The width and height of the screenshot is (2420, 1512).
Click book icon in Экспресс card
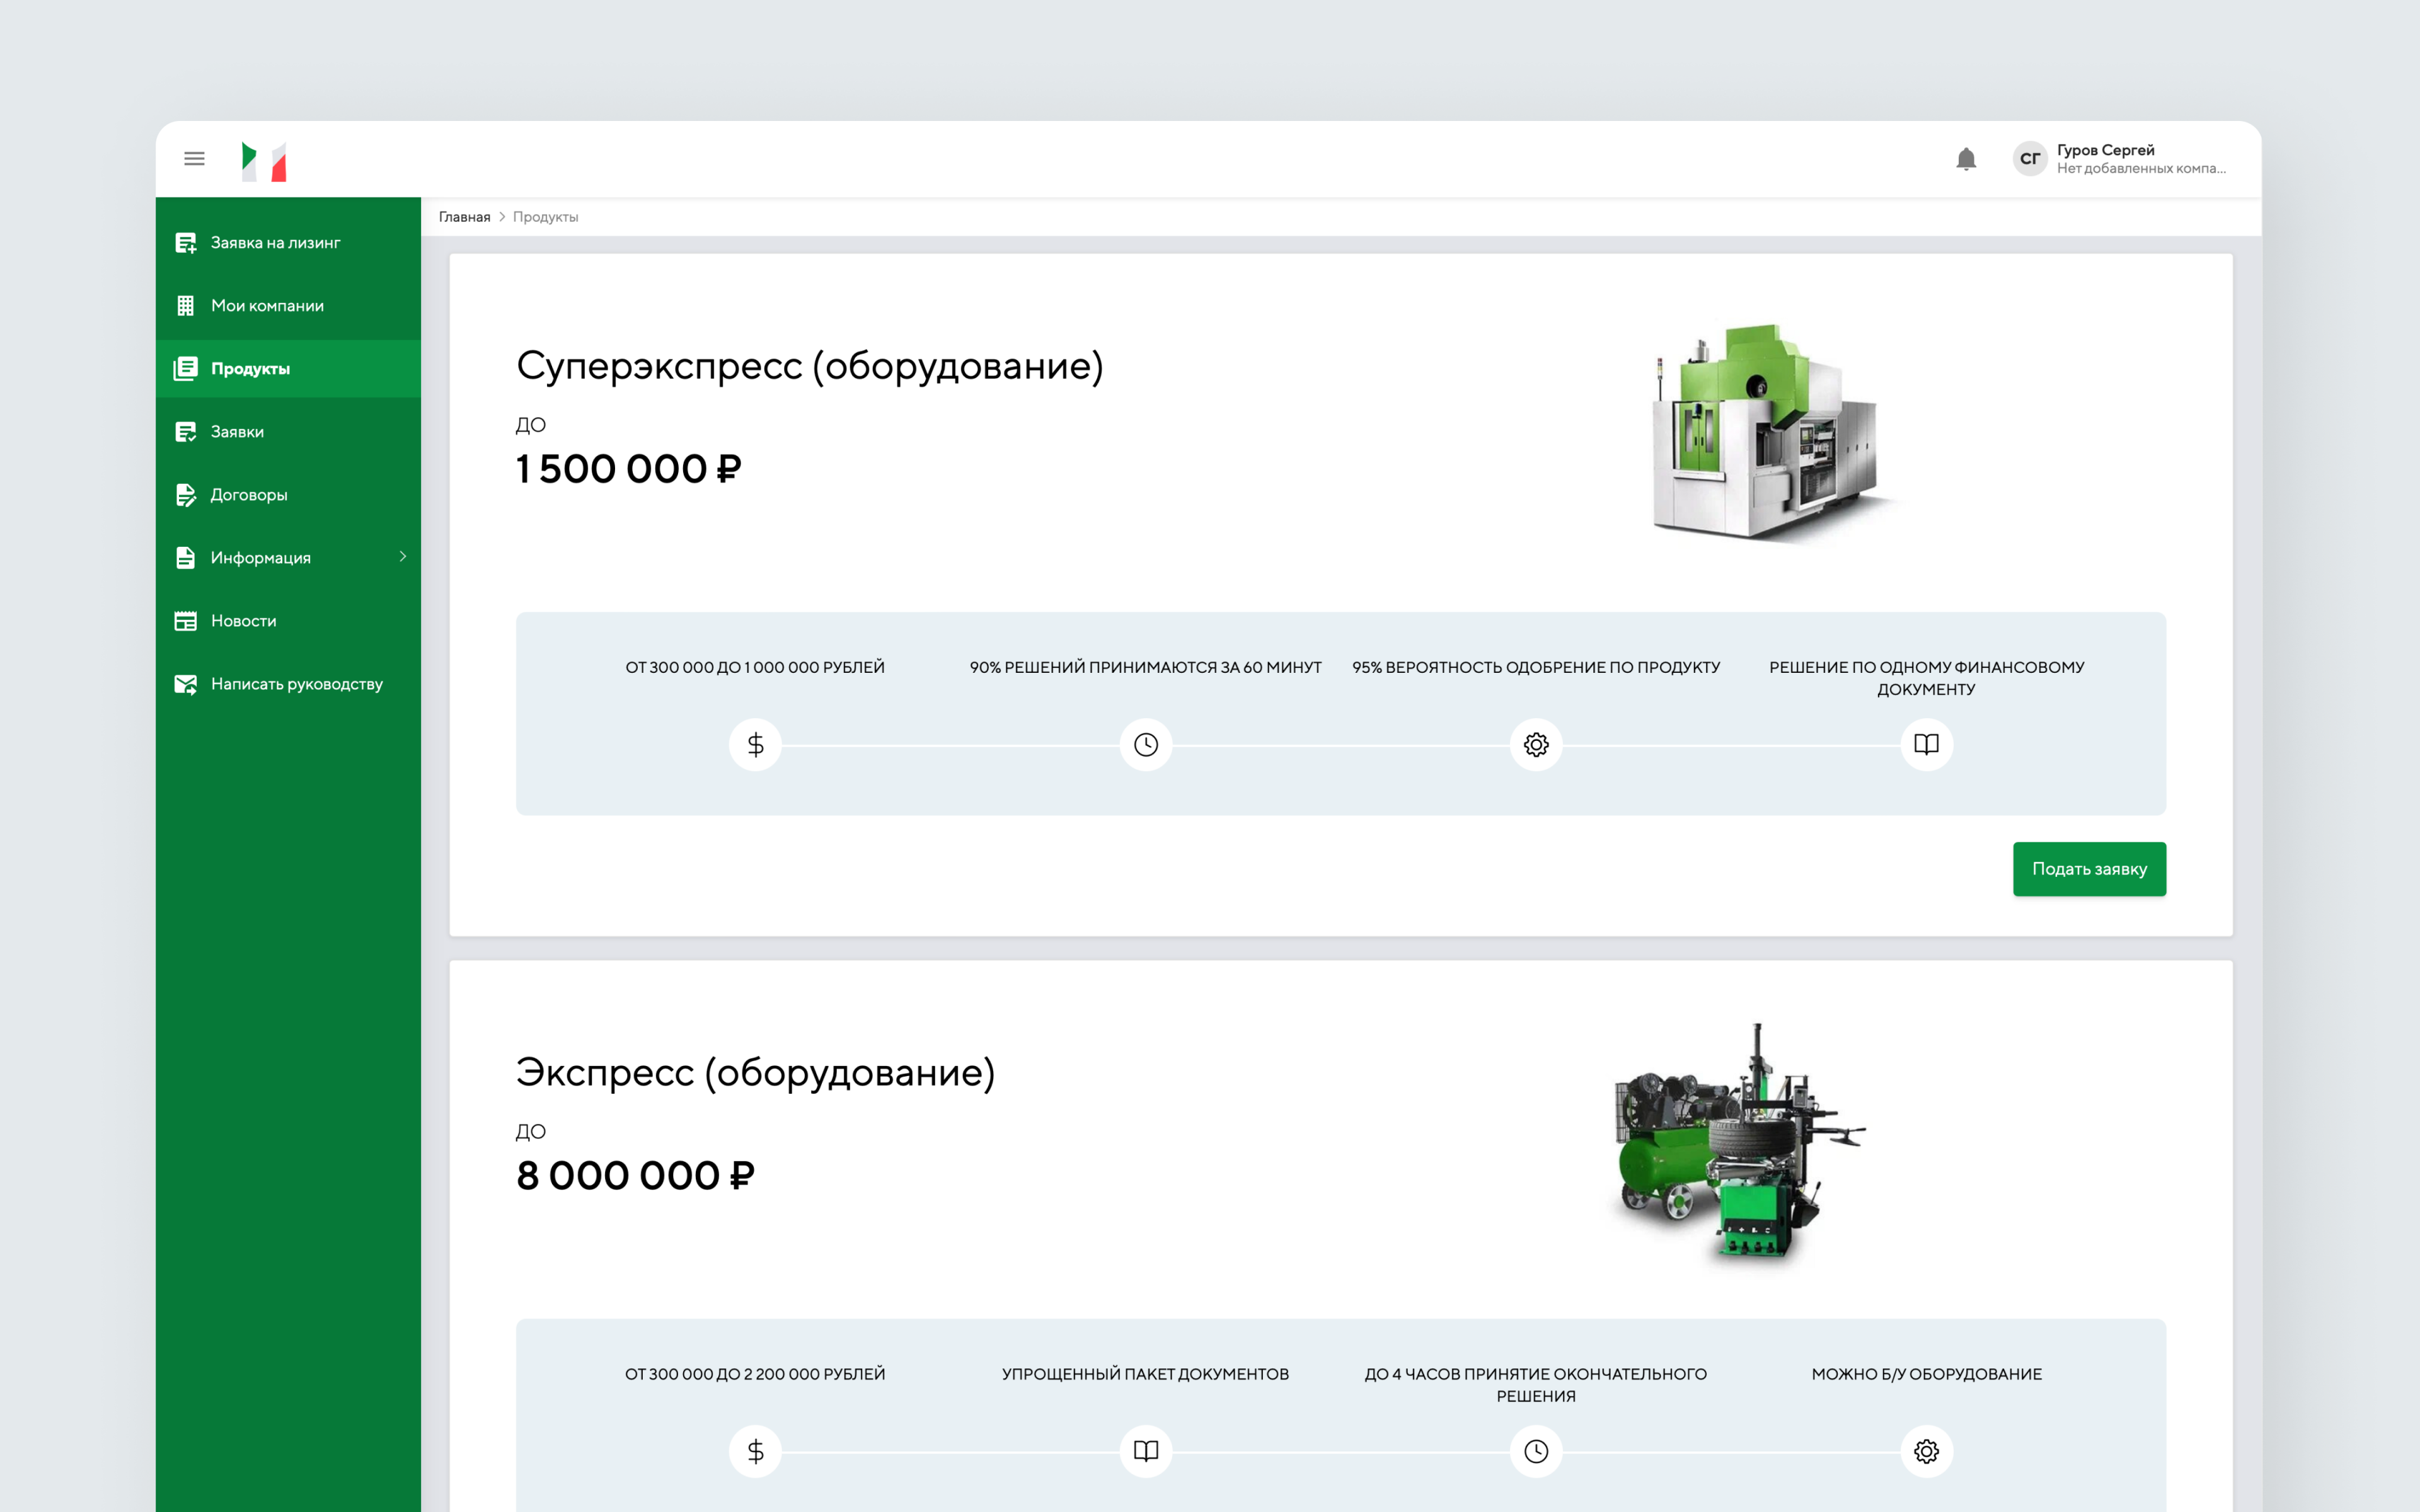1145,1451
